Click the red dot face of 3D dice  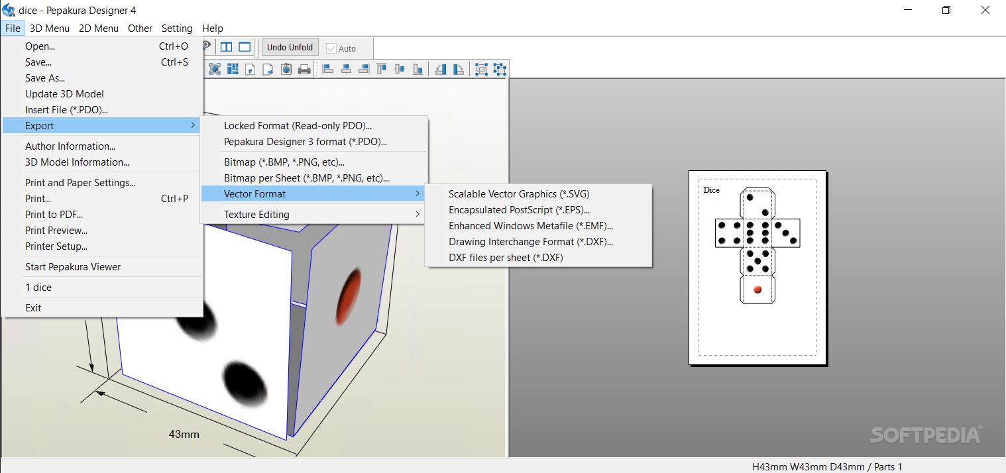click(x=347, y=296)
